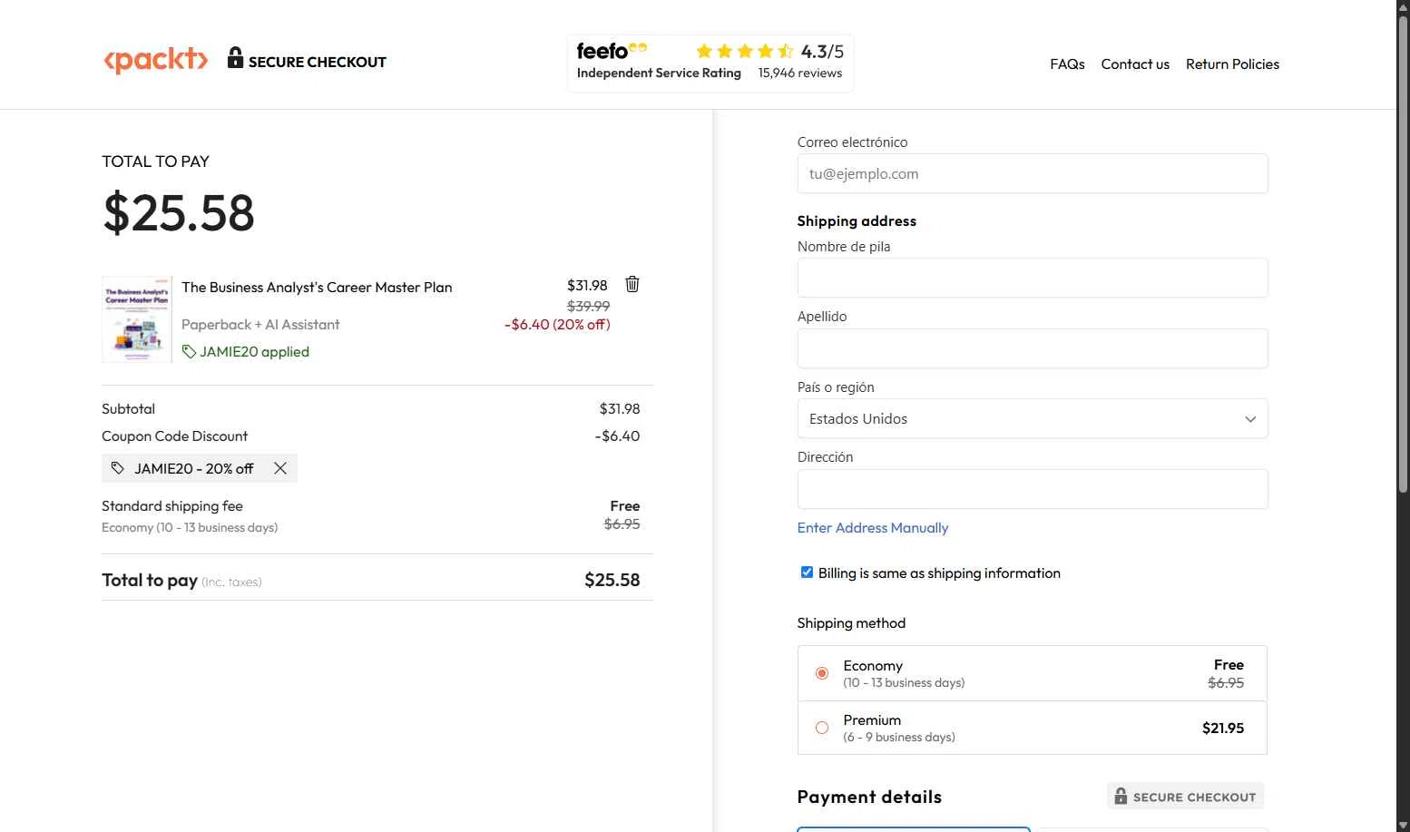The width and height of the screenshot is (1410, 832).
Task: Focus the Correo electrónico email field
Action: [1033, 173]
